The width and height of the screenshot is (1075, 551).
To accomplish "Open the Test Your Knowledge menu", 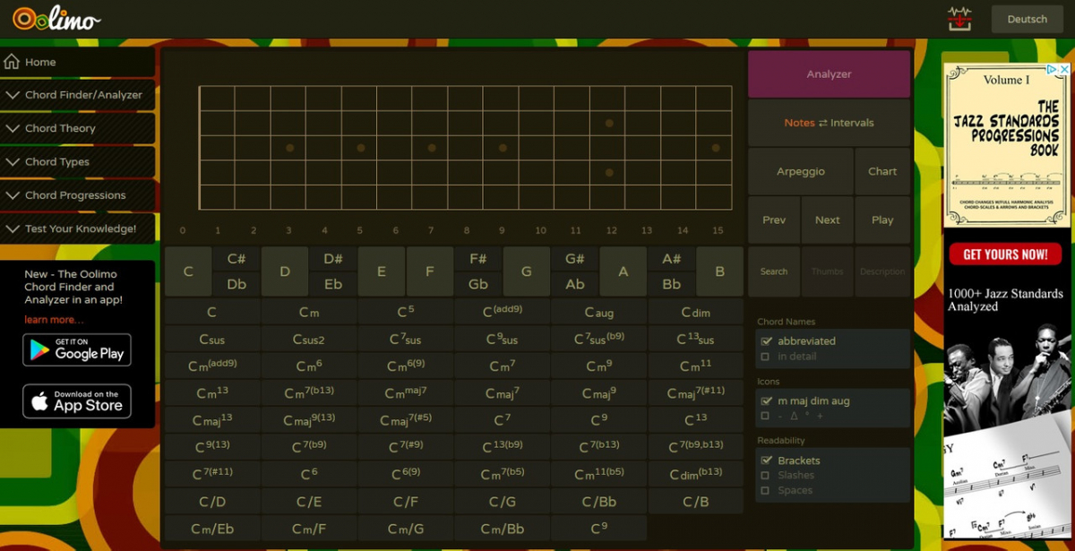I will click(78, 228).
